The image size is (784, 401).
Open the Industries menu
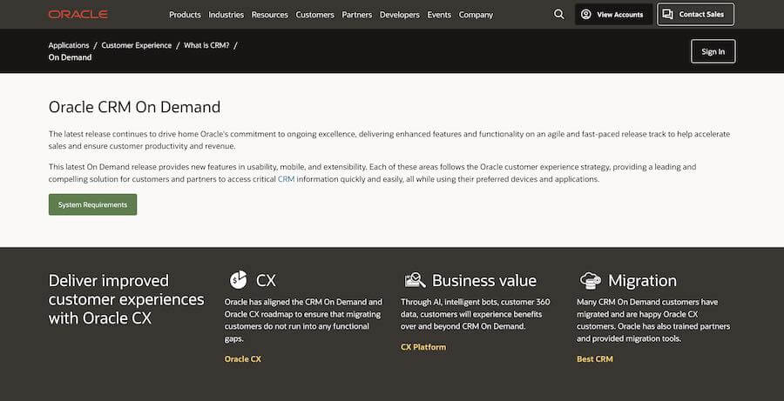[226, 15]
